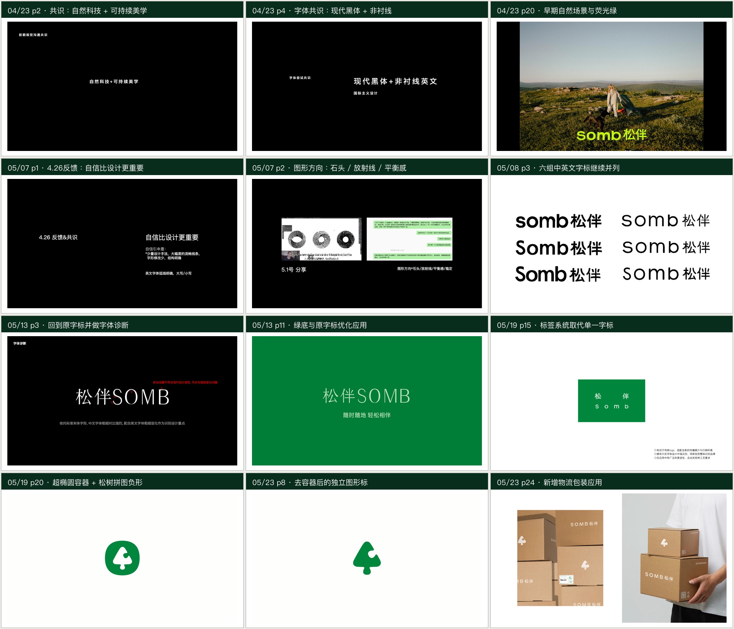Click the 5.1号 分享 caption
The height and width of the screenshot is (629, 734).
[294, 269]
